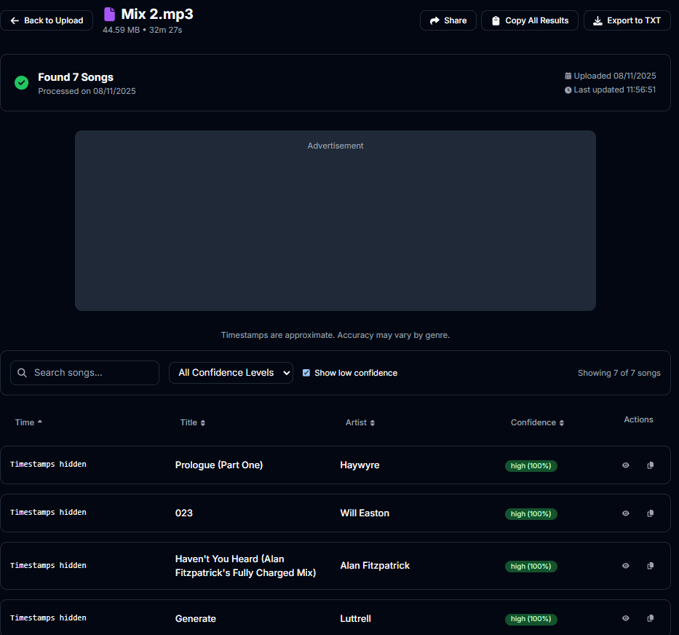
Task: Click the purple Mix 2.mp3 file icon
Action: click(110, 15)
